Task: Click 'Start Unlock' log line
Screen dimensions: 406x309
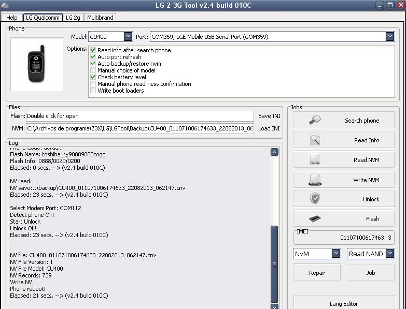Action: coord(25,222)
